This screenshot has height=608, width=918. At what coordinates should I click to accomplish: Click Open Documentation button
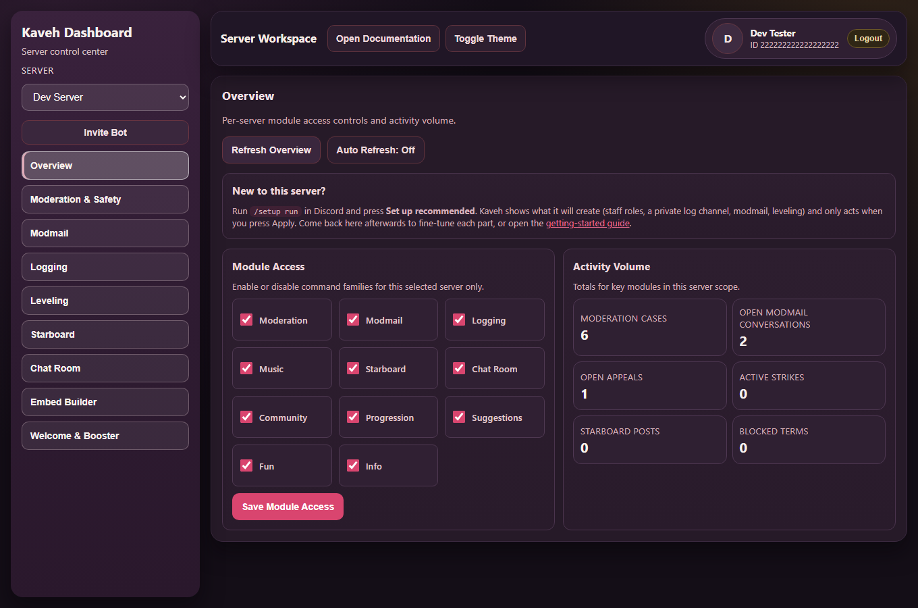[x=383, y=39]
